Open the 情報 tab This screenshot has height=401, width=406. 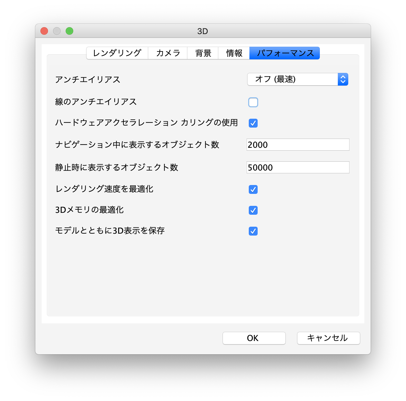pos(234,53)
